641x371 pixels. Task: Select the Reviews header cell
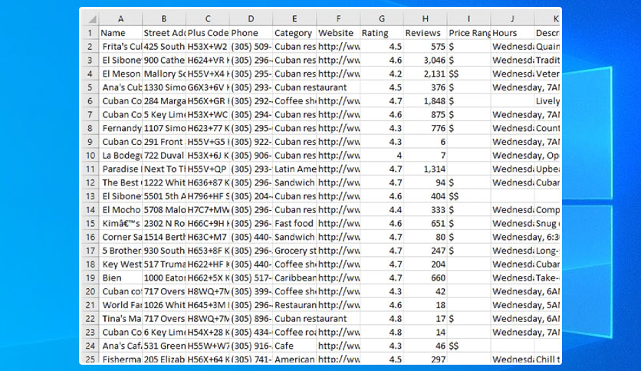(x=425, y=33)
